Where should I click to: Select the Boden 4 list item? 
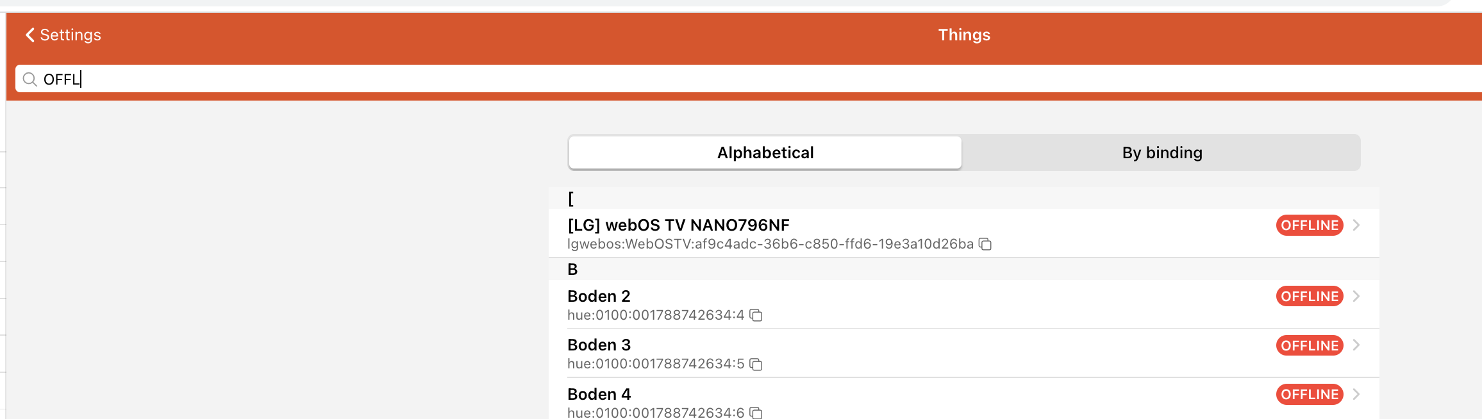click(x=599, y=395)
